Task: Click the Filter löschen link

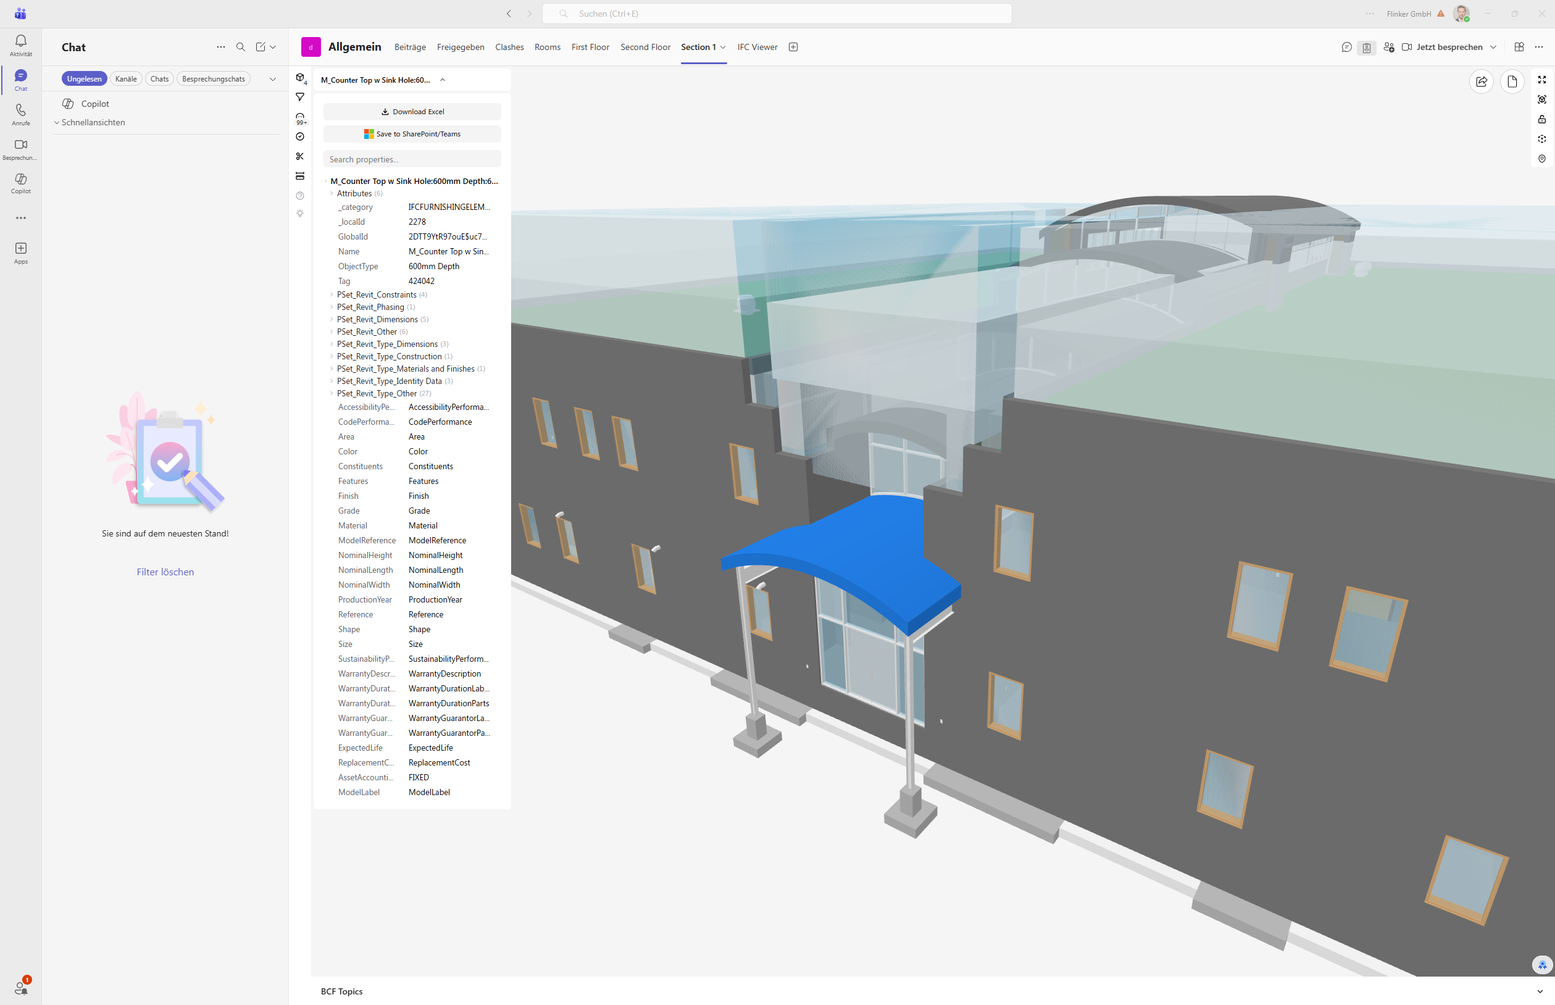Action: pos(165,572)
